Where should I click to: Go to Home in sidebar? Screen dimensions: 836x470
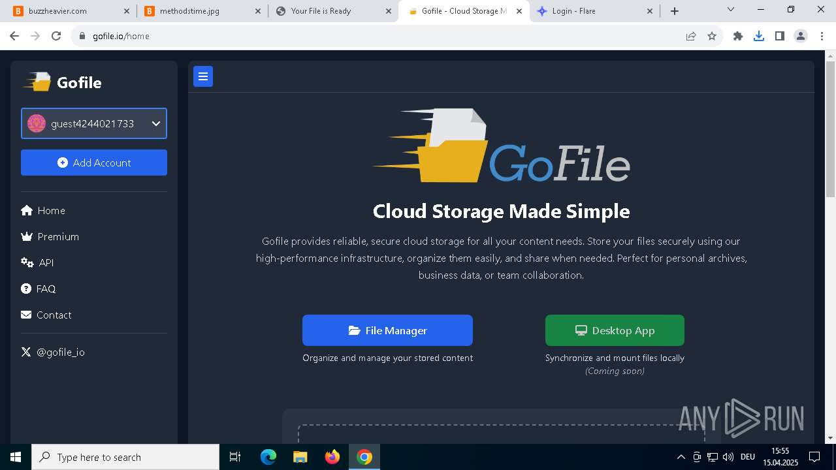coord(43,210)
